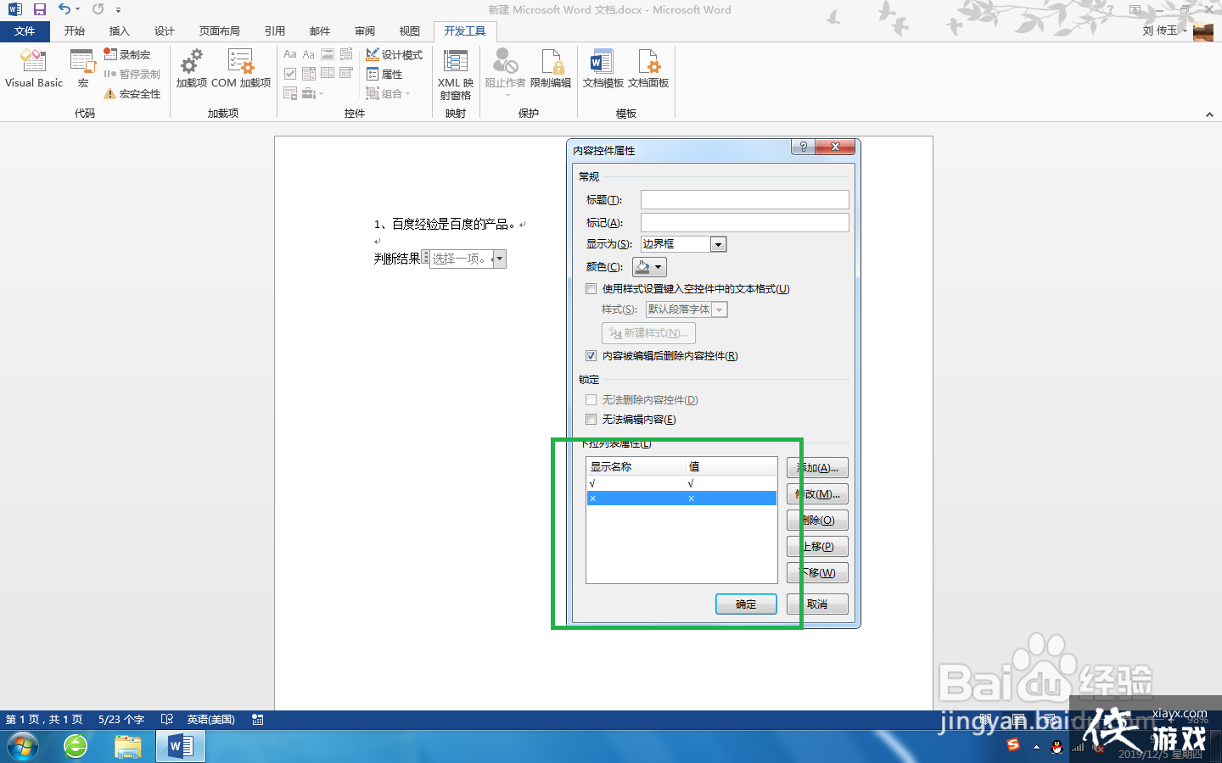The height and width of the screenshot is (763, 1222).
Task: Confirm the dialog with 确定
Action: click(746, 604)
